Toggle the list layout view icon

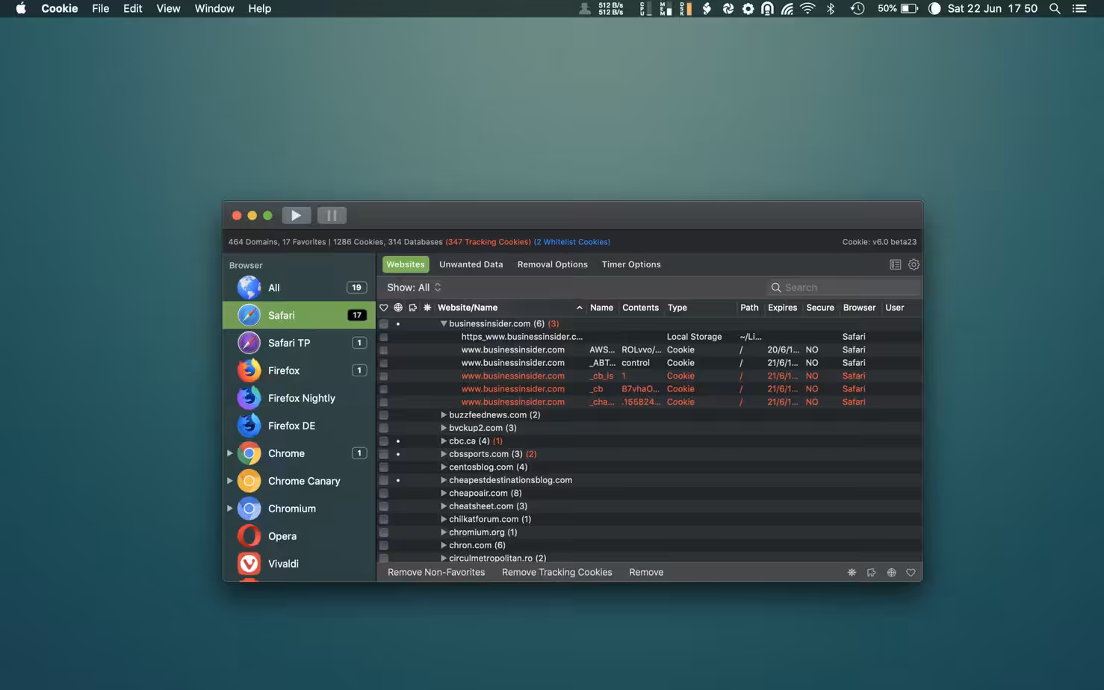(x=895, y=264)
